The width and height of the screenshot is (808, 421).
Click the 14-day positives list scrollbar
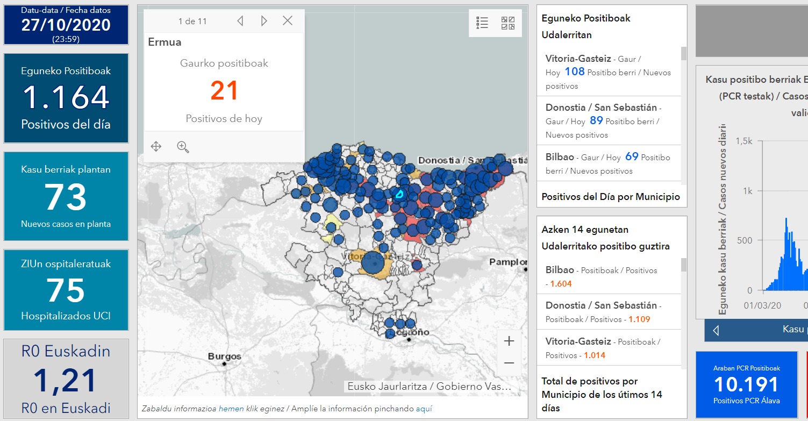[684, 265]
